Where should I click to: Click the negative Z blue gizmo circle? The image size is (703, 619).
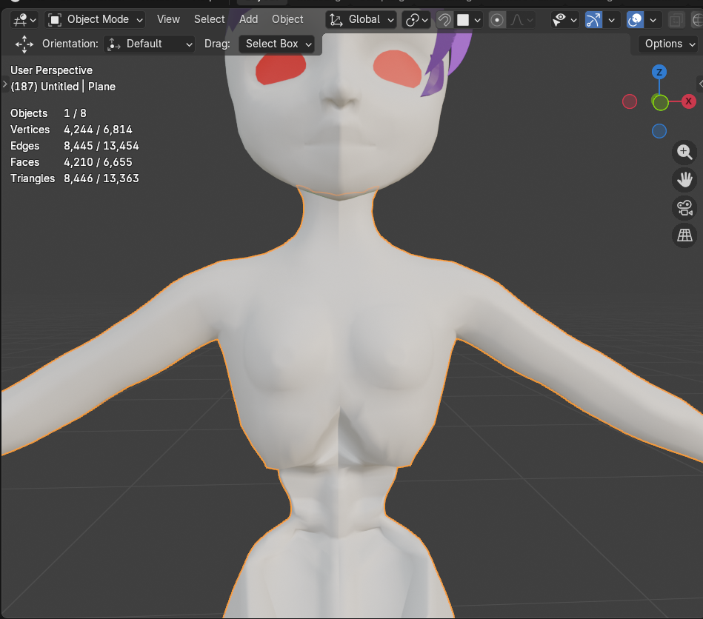[659, 131]
